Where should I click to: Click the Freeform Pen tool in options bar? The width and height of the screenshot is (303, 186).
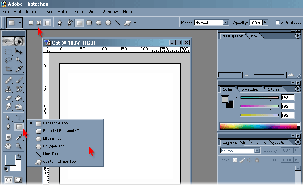tap(70, 23)
